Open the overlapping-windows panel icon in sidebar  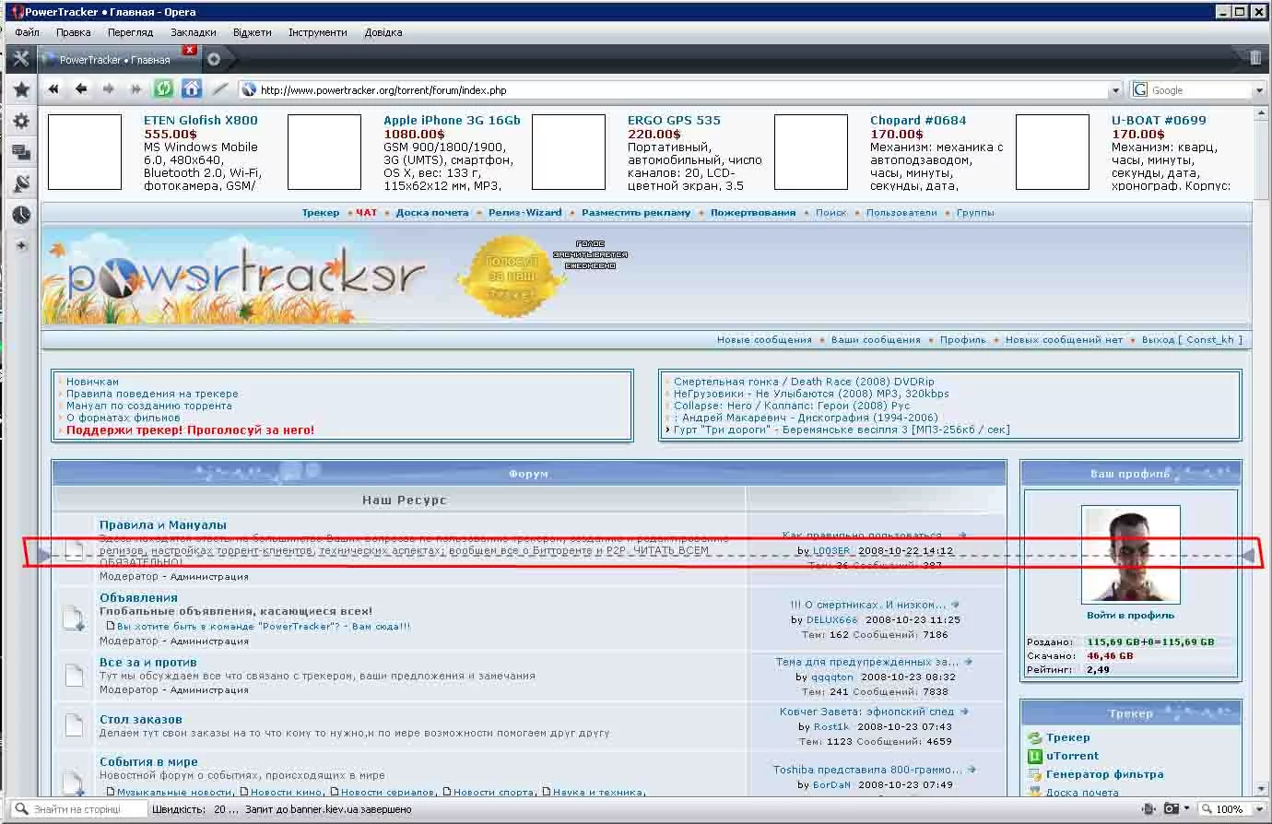point(21,152)
